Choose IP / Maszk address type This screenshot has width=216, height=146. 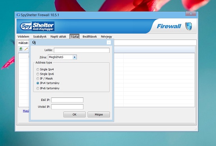pyautogui.click(x=38, y=79)
